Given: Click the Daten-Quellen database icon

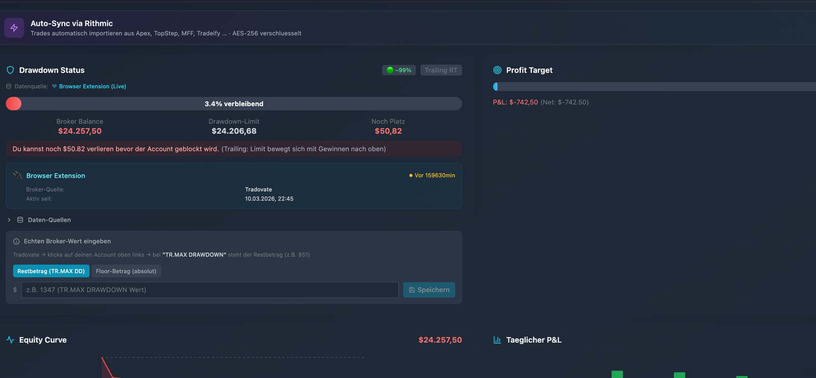Looking at the screenshot, I should [20, 220].
